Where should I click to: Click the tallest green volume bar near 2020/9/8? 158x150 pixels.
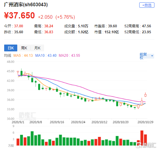[x=32, y=138]
